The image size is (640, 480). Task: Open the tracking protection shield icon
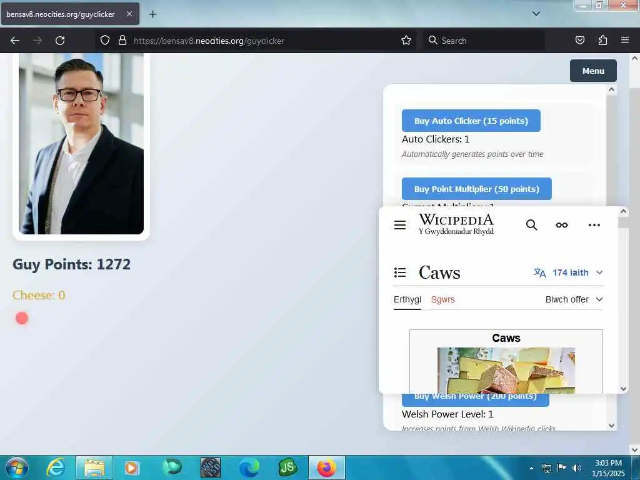105,41
